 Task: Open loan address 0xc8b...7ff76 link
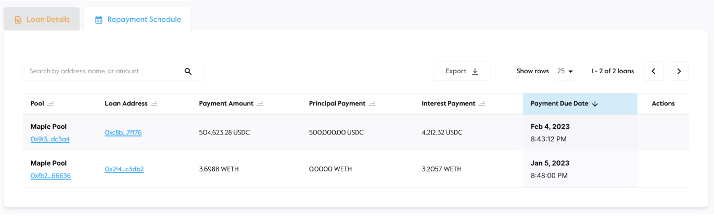(x=123, y=132)
